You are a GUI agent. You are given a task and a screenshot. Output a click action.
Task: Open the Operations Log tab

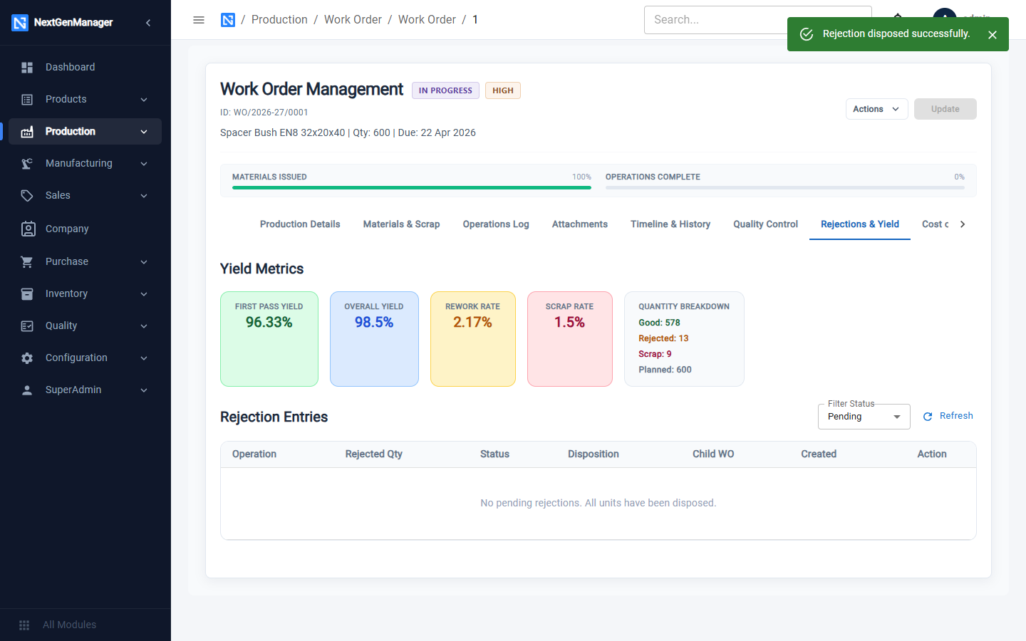(496, 224)
